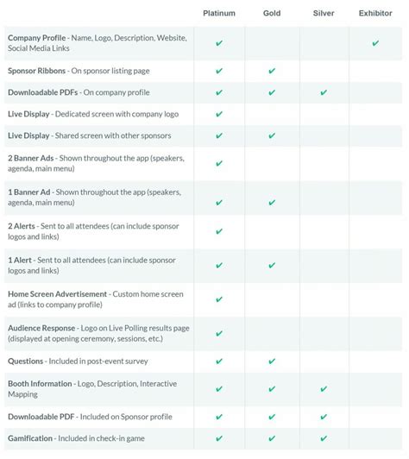Image resolution: width=409 pixels, height=459 pixels.
Task: Click the Platinum checkmark for Company Profile
Action: coord(219,43)
